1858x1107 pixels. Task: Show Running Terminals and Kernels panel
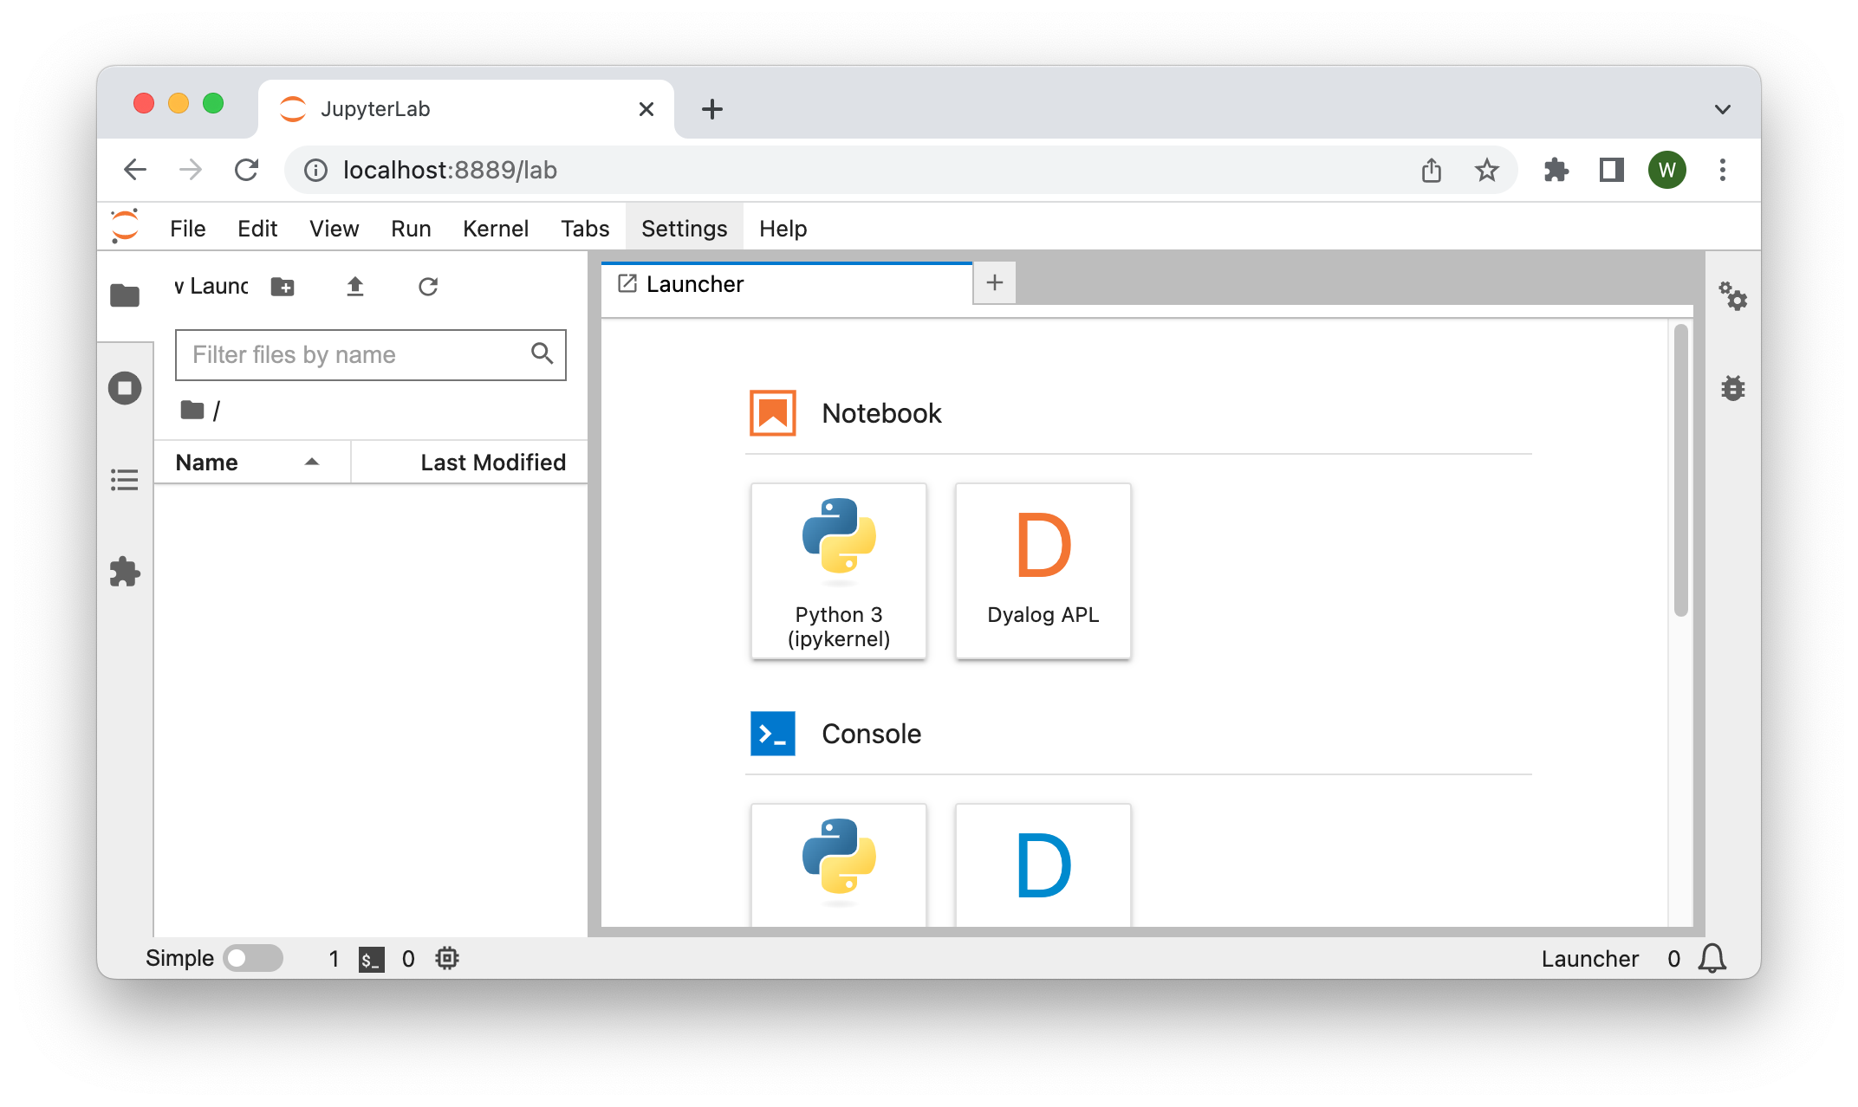(x=125, y=387)
